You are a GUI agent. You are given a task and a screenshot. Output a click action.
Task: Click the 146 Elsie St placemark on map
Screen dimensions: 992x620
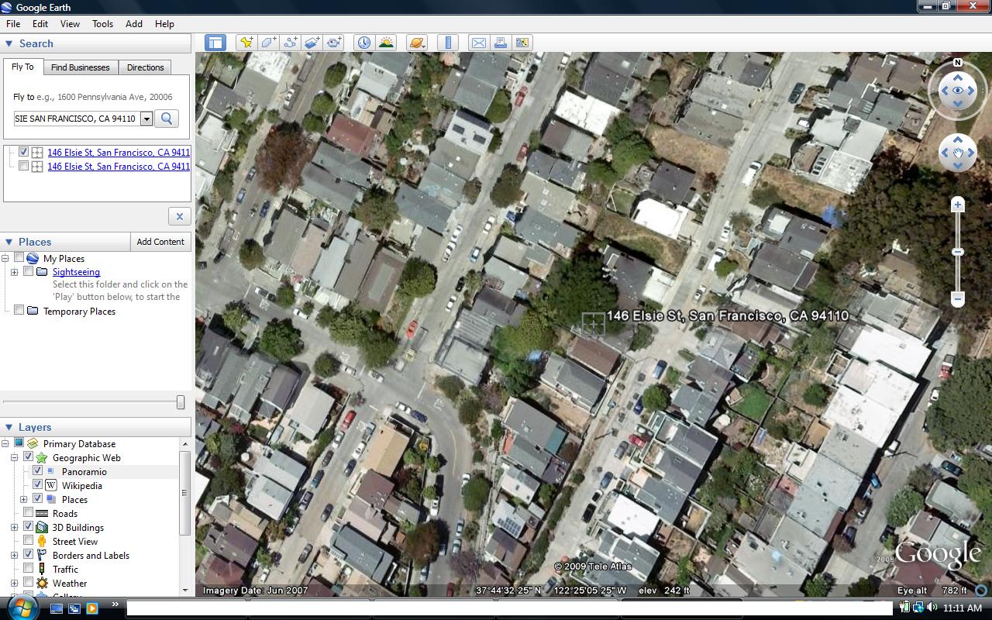coord(593,325)
